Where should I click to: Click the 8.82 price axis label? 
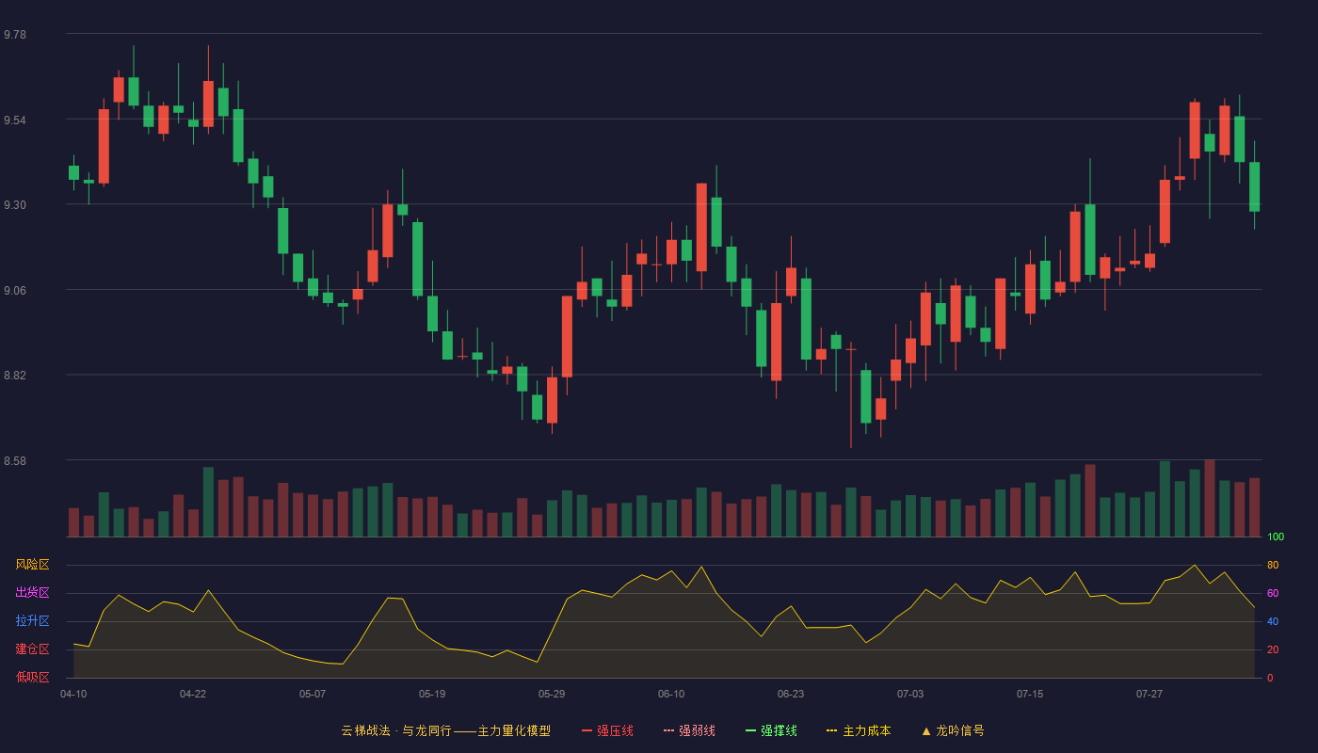15,376
